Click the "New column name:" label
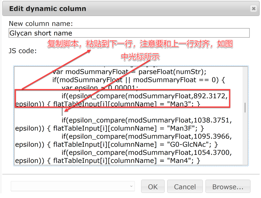 (41, 24)
